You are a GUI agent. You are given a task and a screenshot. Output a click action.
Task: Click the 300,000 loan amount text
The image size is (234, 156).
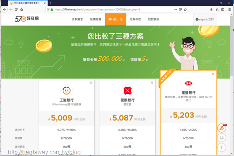tap(110, 59)
